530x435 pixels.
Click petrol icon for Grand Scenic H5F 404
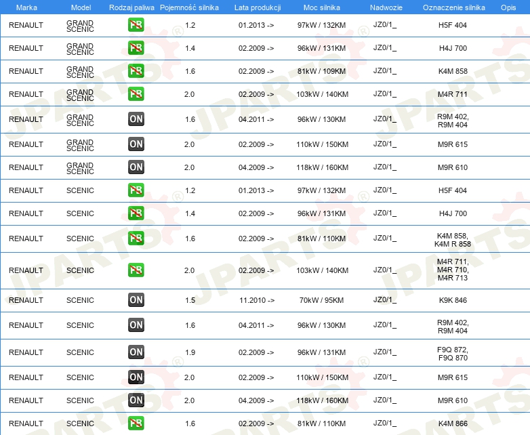coord(136,25)
